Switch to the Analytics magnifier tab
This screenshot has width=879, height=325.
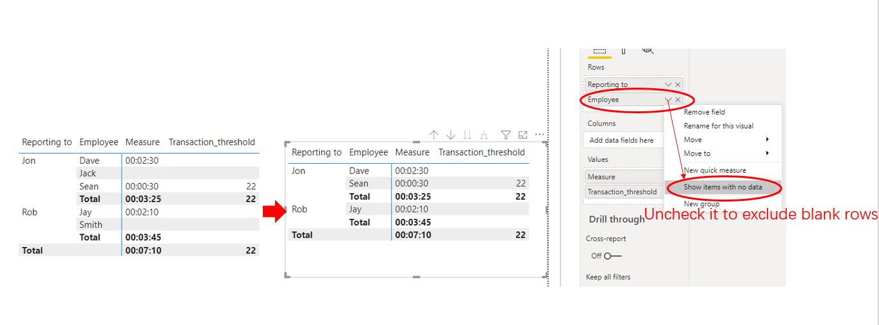pos(648,51)
